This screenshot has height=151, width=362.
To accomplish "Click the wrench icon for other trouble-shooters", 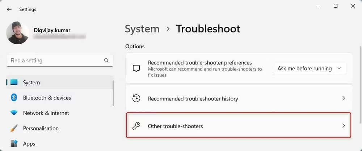I will pyautogui.click(x=136, y=126).
